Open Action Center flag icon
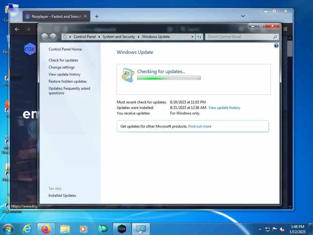 coord(275,229)
